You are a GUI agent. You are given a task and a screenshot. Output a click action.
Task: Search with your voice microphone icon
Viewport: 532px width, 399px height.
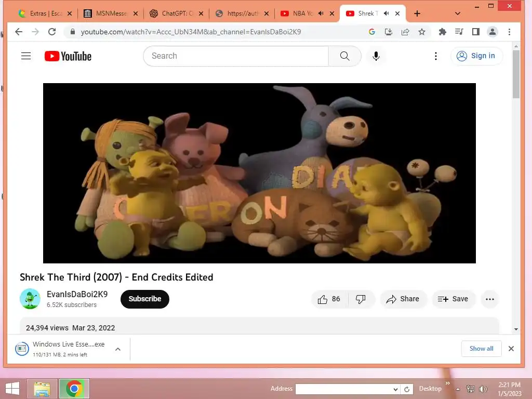(x=376, y=56)
